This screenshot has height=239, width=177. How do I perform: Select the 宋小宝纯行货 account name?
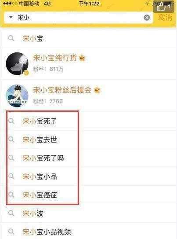pyautogui.click(x=55, y=58)
